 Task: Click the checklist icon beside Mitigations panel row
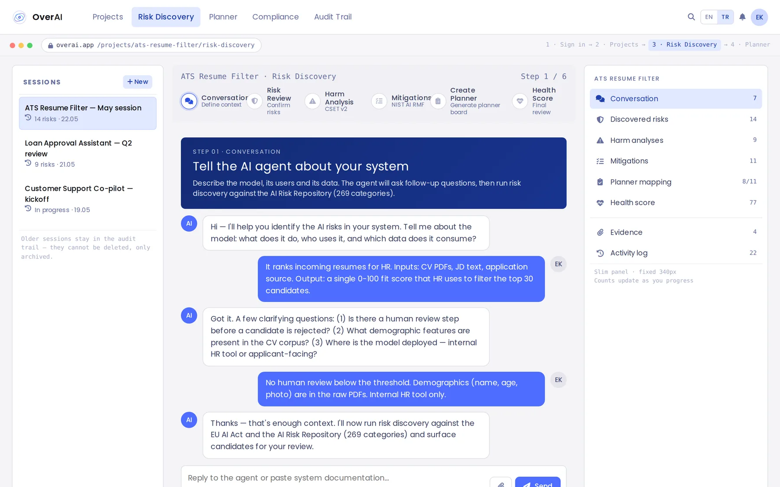[600, 161]
